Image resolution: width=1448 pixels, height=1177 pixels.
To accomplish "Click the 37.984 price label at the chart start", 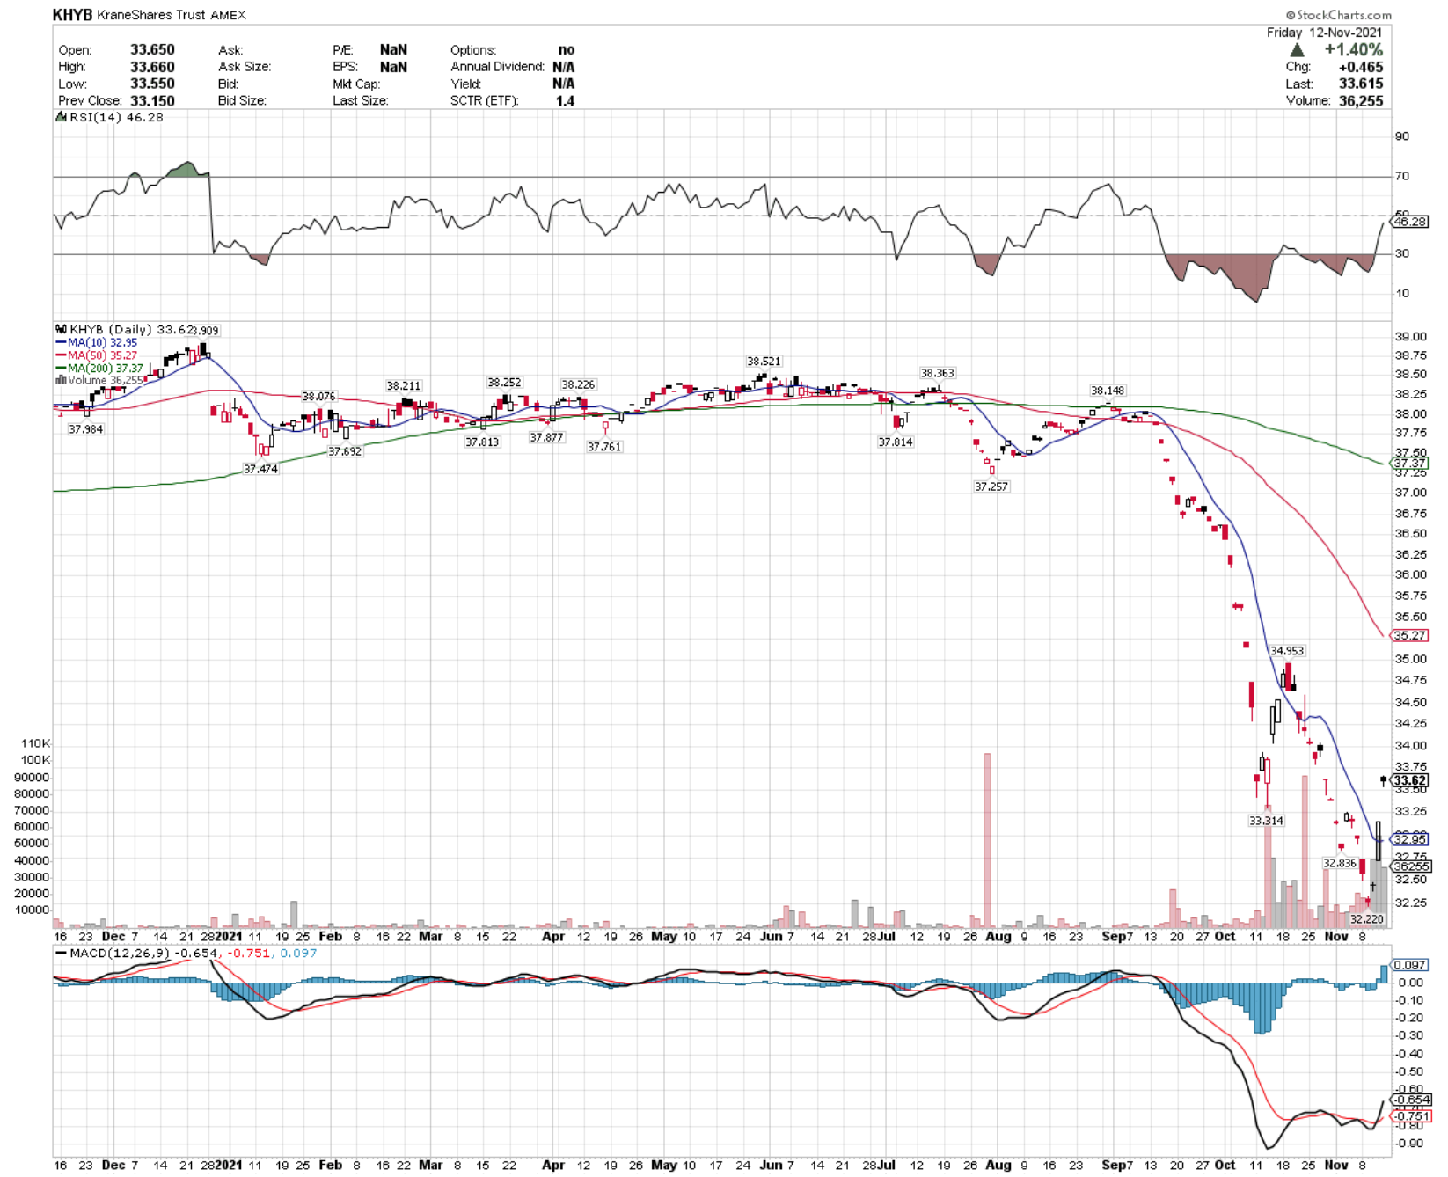I will click(x=85, y=429).
